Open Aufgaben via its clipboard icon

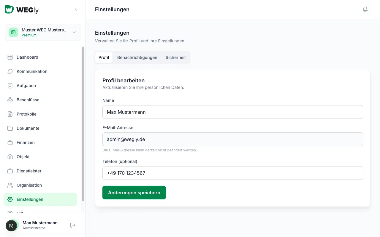[x=10, y=86]
